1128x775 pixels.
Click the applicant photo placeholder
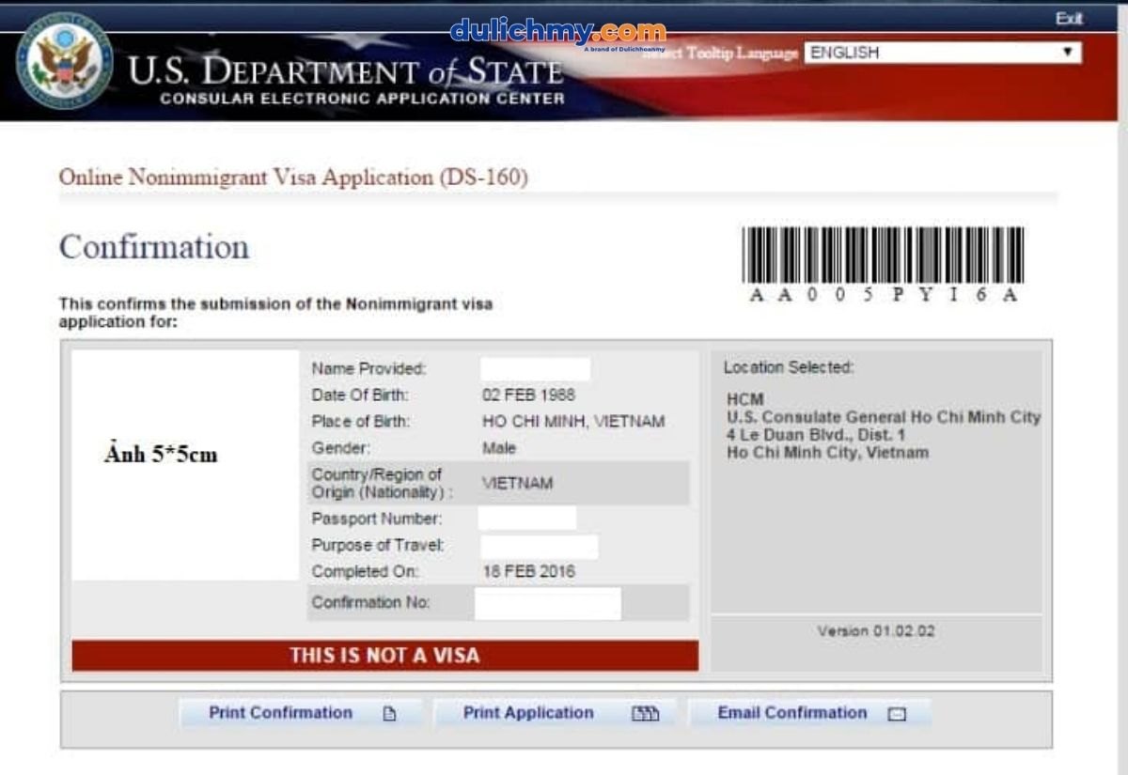185,465
